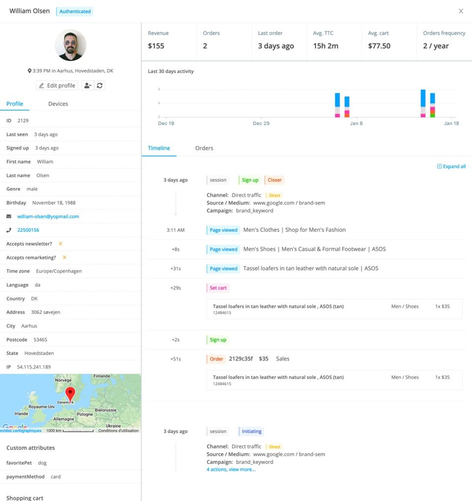Click the Authenticated status badge
This screenshot has width=472, height=501.
point(75,11)
